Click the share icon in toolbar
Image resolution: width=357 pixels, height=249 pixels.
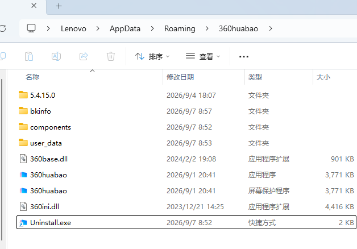(x=84, y=56)
